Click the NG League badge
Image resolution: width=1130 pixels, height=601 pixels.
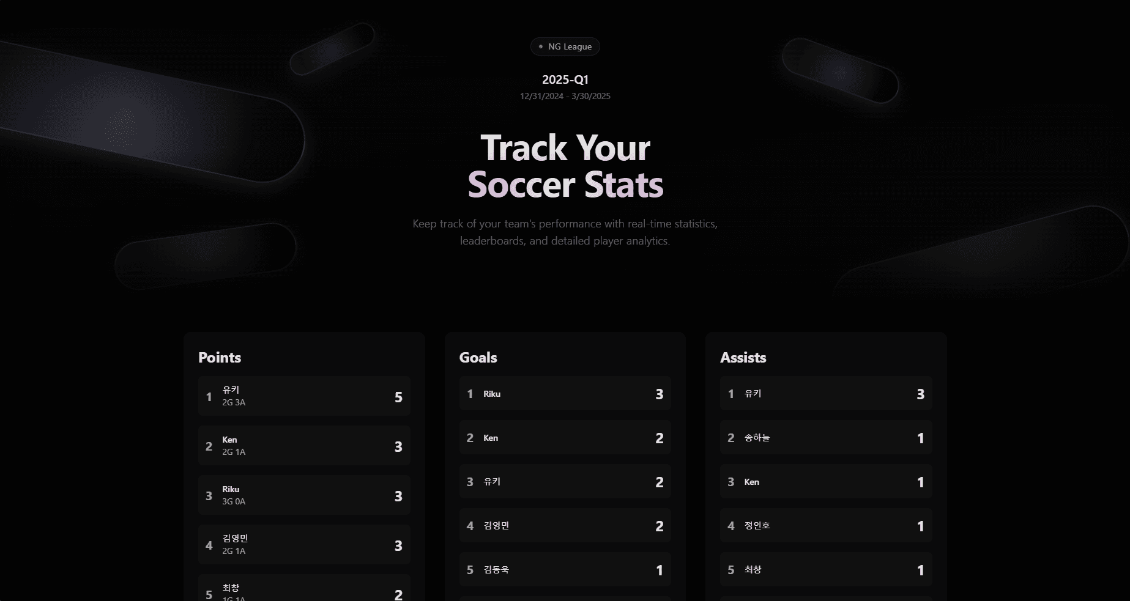pyautogui.click(x=564, y=46)
